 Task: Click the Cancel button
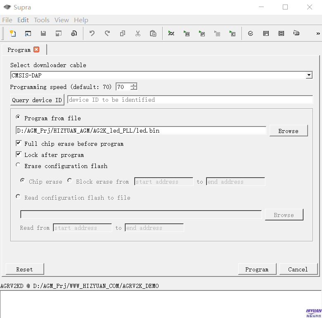click(298, 269)
